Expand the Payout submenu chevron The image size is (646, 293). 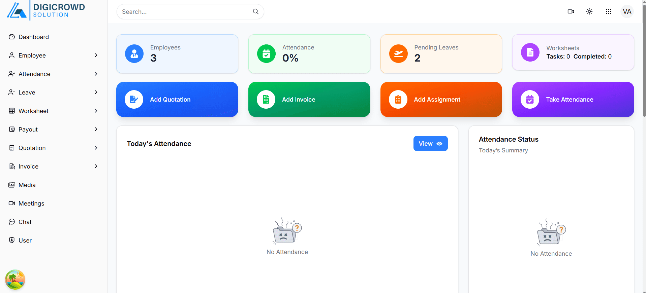pyautogui.click(x=96, y=129)
